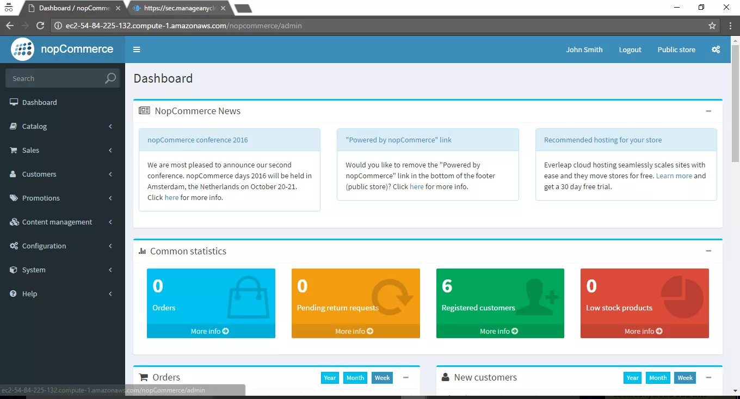740x399 pixels.
Task: Open the 'here' link in conference 2016 news
Action: [171, 197]
